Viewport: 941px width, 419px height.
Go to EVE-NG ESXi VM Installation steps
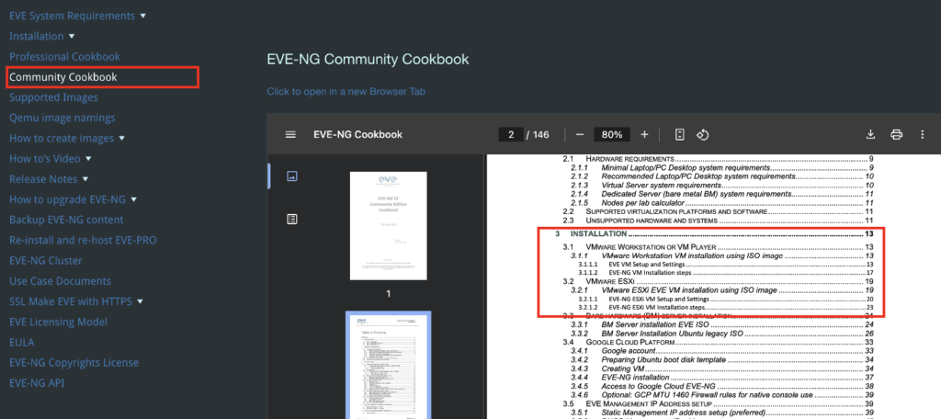click(725, 307)
